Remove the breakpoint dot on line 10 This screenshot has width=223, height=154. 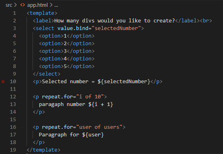pos(3,82)
